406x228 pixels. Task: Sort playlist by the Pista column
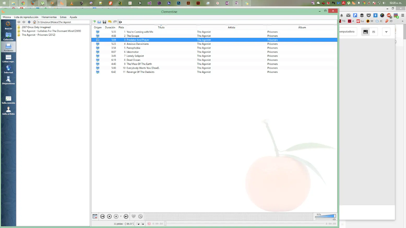(x=121, y=27)
